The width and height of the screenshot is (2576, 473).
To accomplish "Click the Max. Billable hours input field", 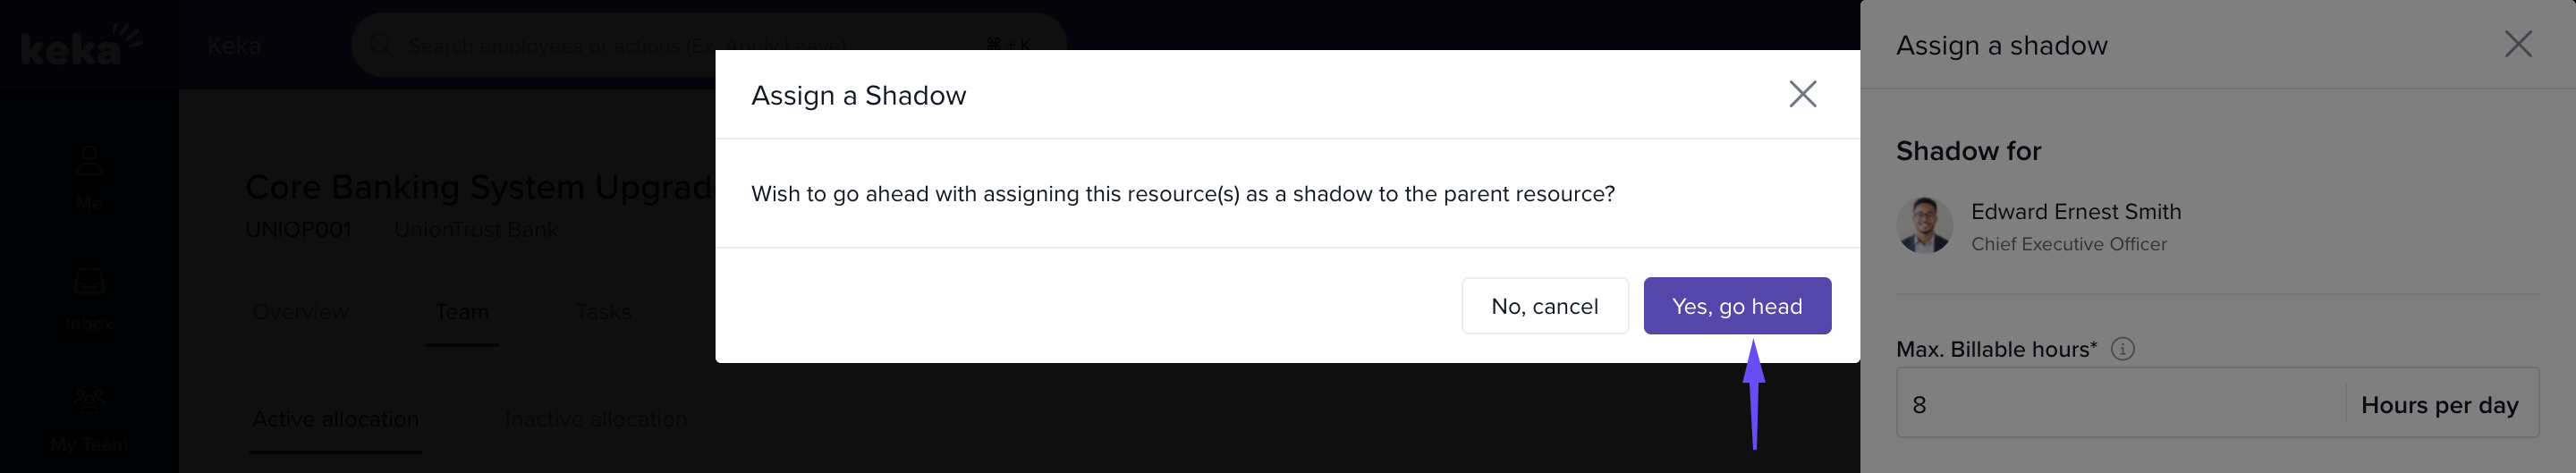I will (x=2120, y=405).
